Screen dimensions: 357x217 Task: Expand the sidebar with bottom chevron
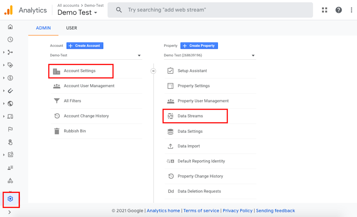(x=10, y=212)
